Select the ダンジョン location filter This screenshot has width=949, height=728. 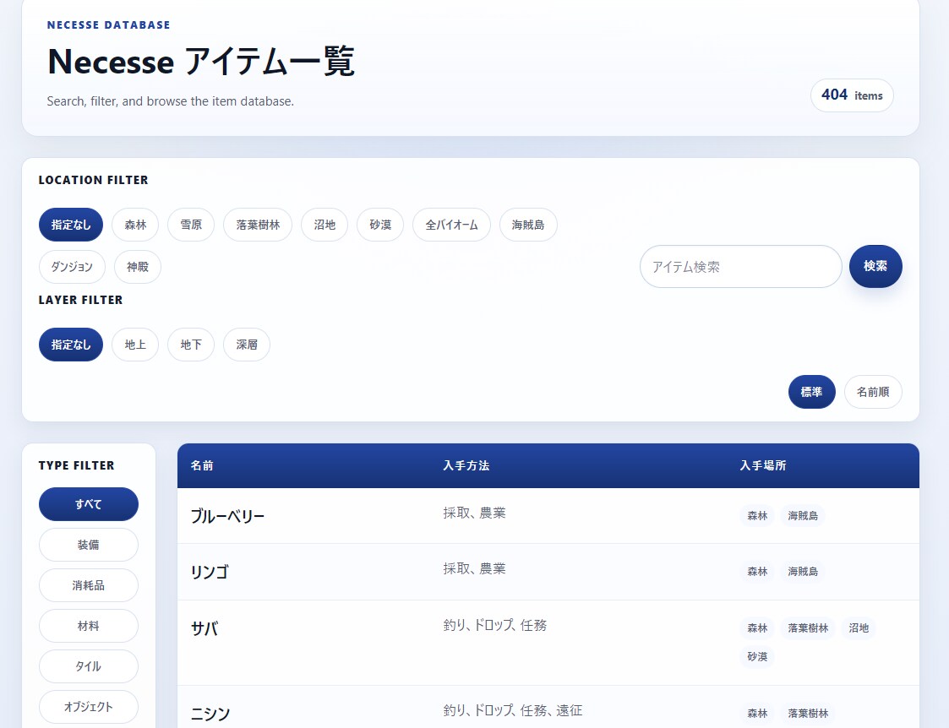tap(72, 267)
